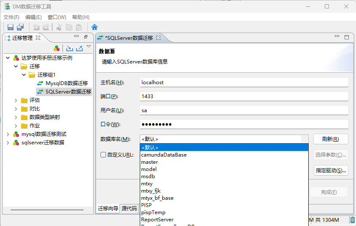Minimize the 迁移管理 panel
Image resolution: width=356 pixels, height=226 pixels.
click(76, 36)
